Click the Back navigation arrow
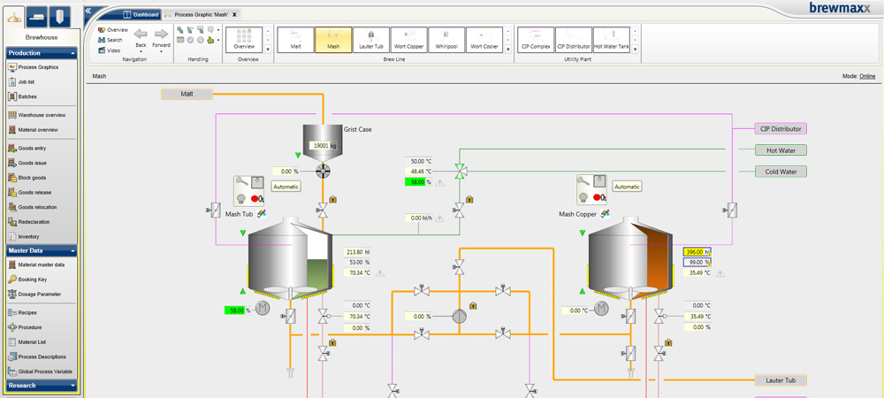Image resolution: width=884 pixels, height=398 pixels. point(141,34)
